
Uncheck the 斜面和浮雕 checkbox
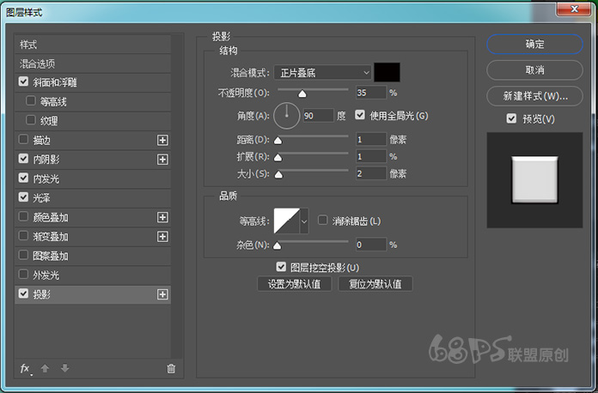(24, 82)
